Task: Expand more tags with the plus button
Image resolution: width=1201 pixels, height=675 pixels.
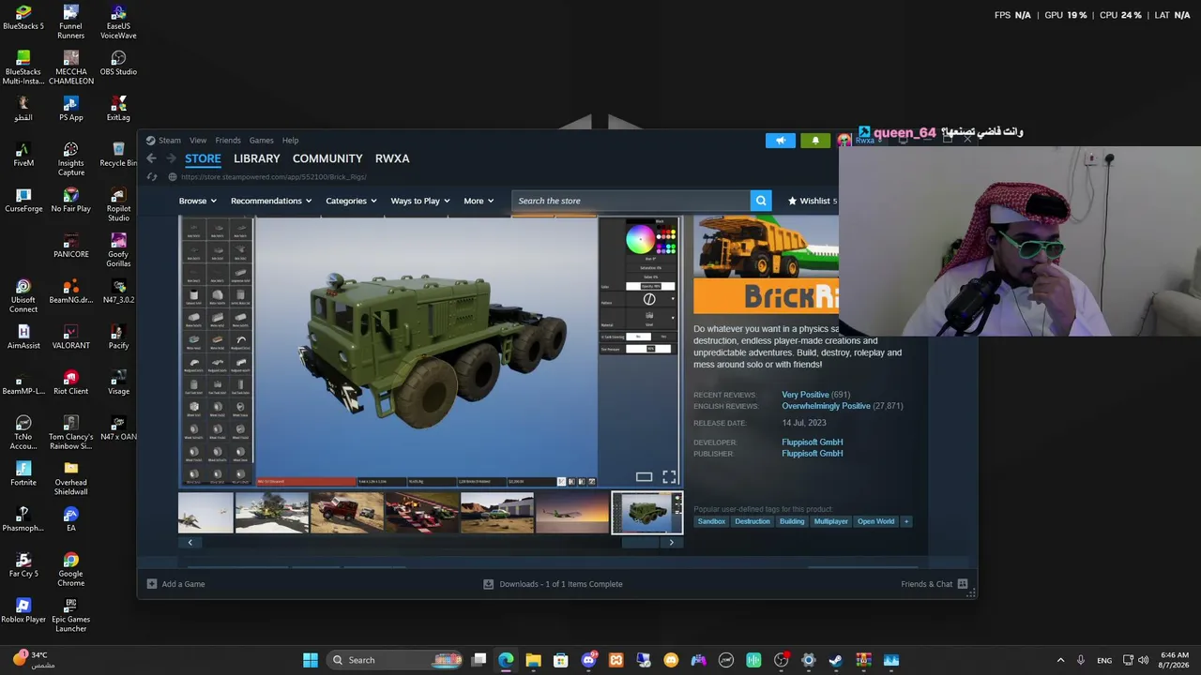Action: pyautogui.click(x=905, y=521)
